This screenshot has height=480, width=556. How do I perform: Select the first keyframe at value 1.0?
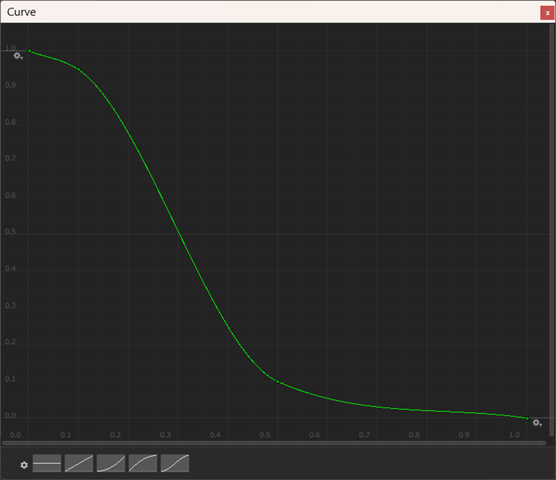(x=29, y=51)
